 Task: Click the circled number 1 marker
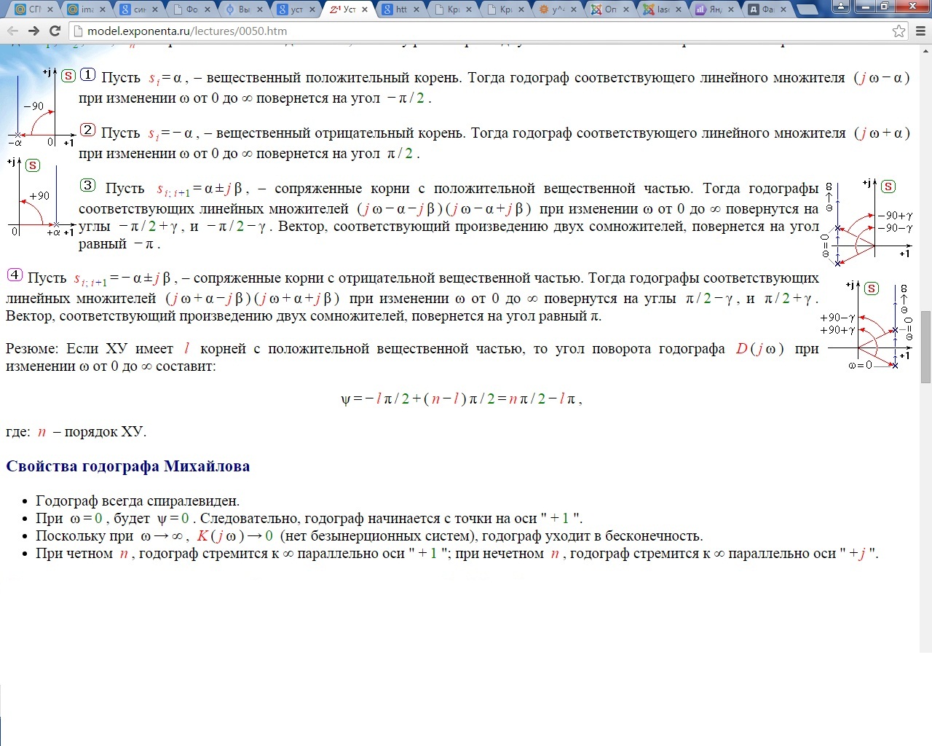pos(87,74)
